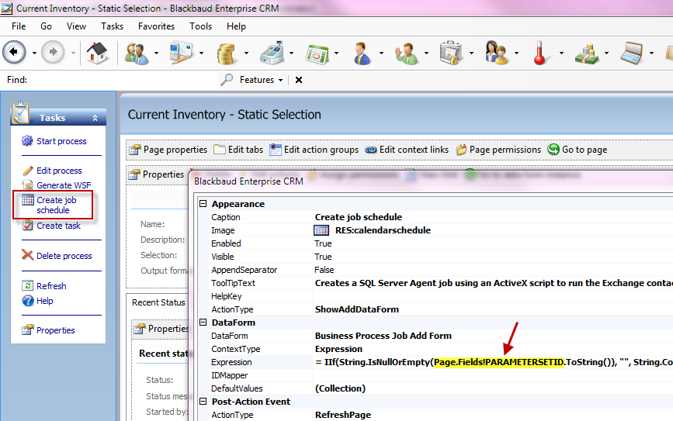Open the Favorites menu

tap(156, 26)
